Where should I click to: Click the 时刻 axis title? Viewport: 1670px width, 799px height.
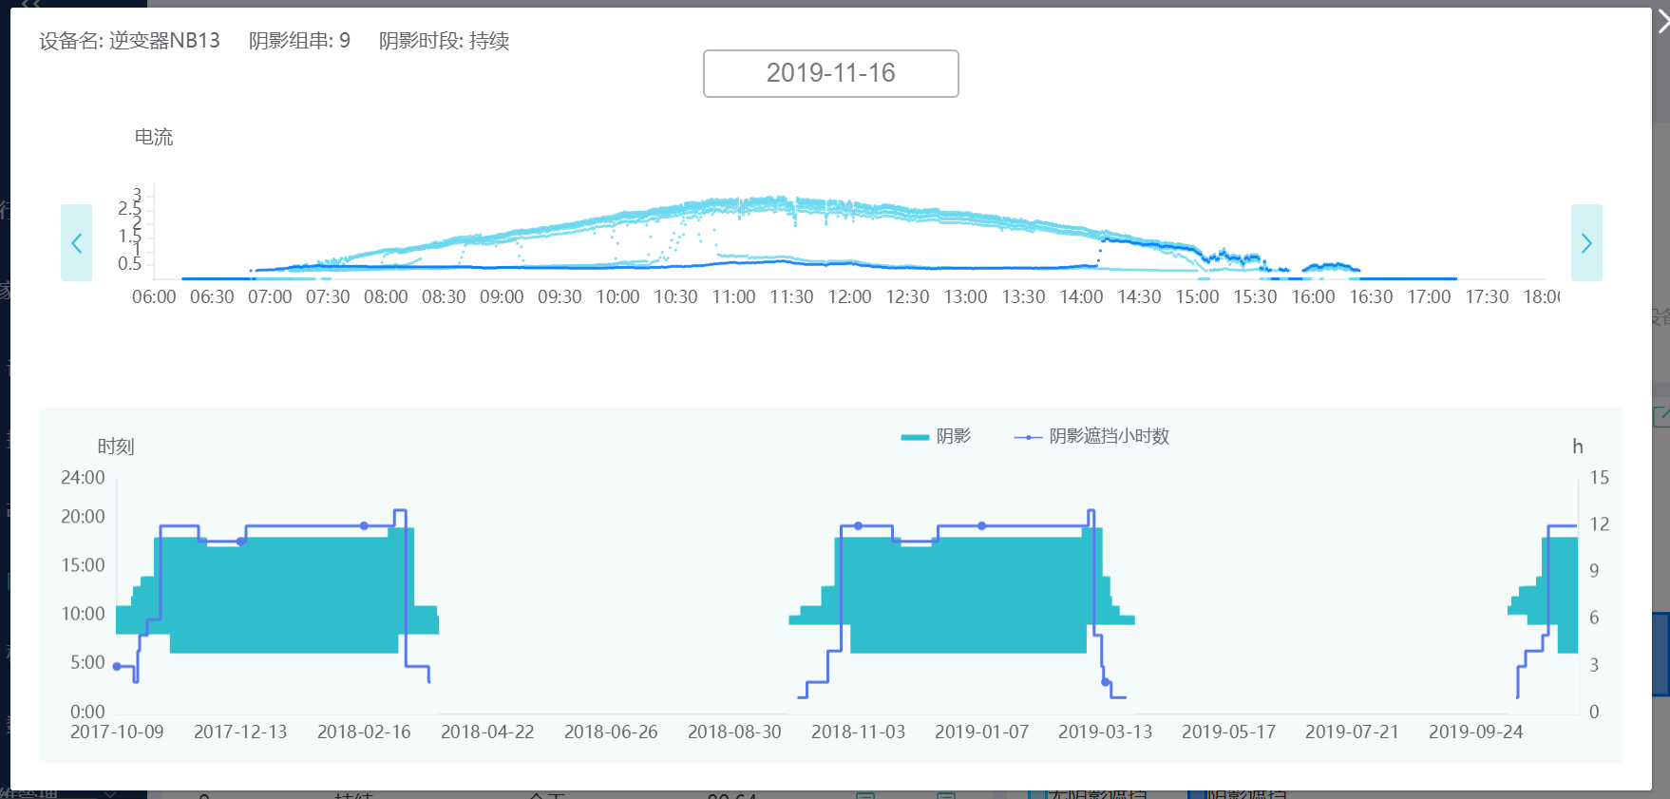tap(116, 447)
